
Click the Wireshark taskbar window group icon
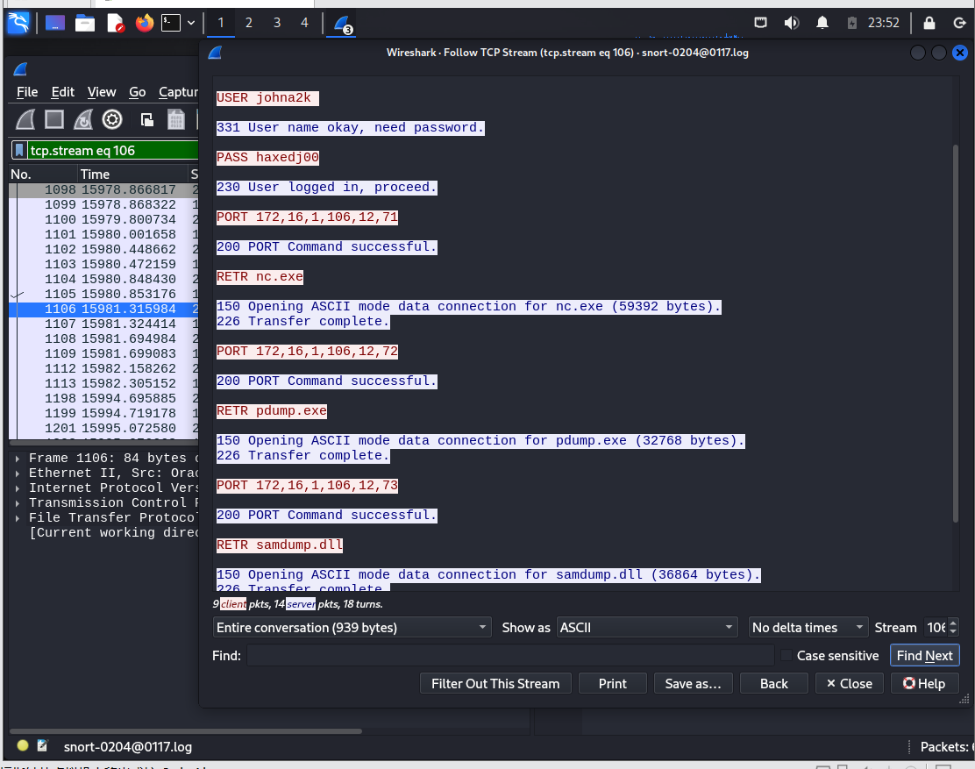tap(342, 25)
